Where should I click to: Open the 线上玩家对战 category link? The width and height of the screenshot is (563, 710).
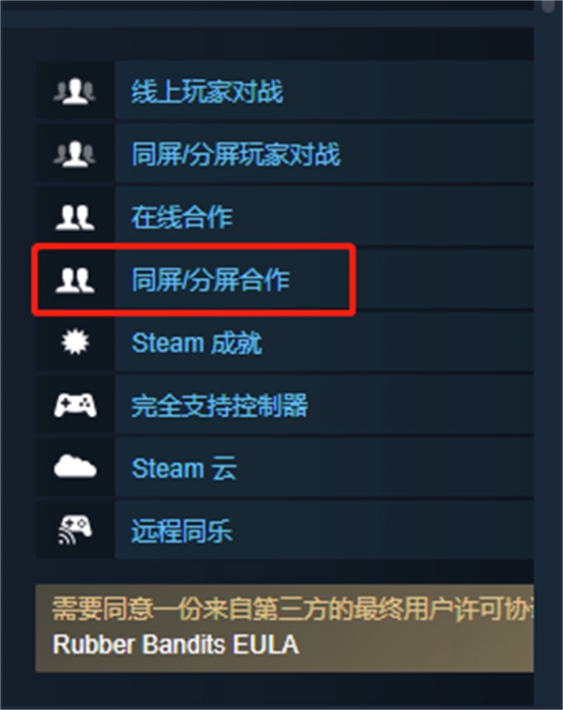(x=207, y=91)
